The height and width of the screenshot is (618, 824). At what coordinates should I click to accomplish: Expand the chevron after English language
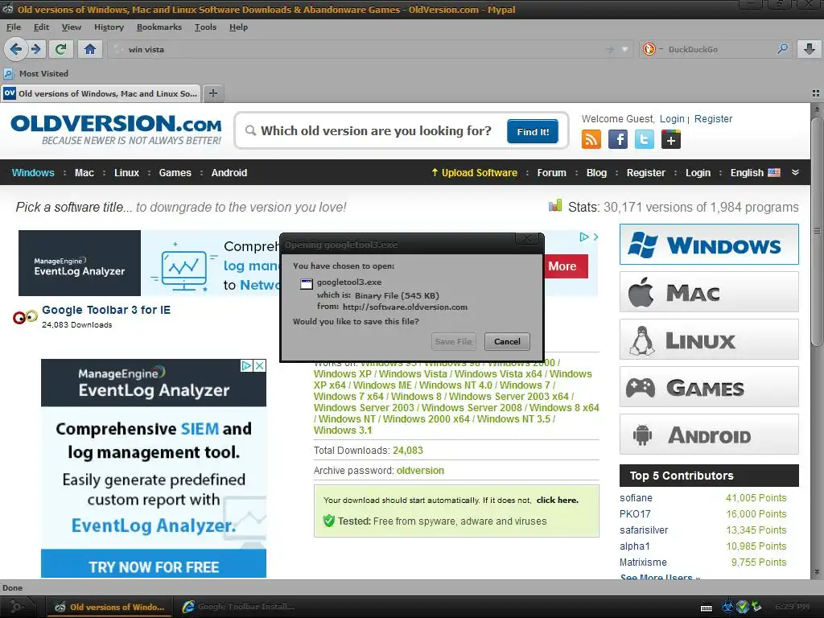coord(795,172)
